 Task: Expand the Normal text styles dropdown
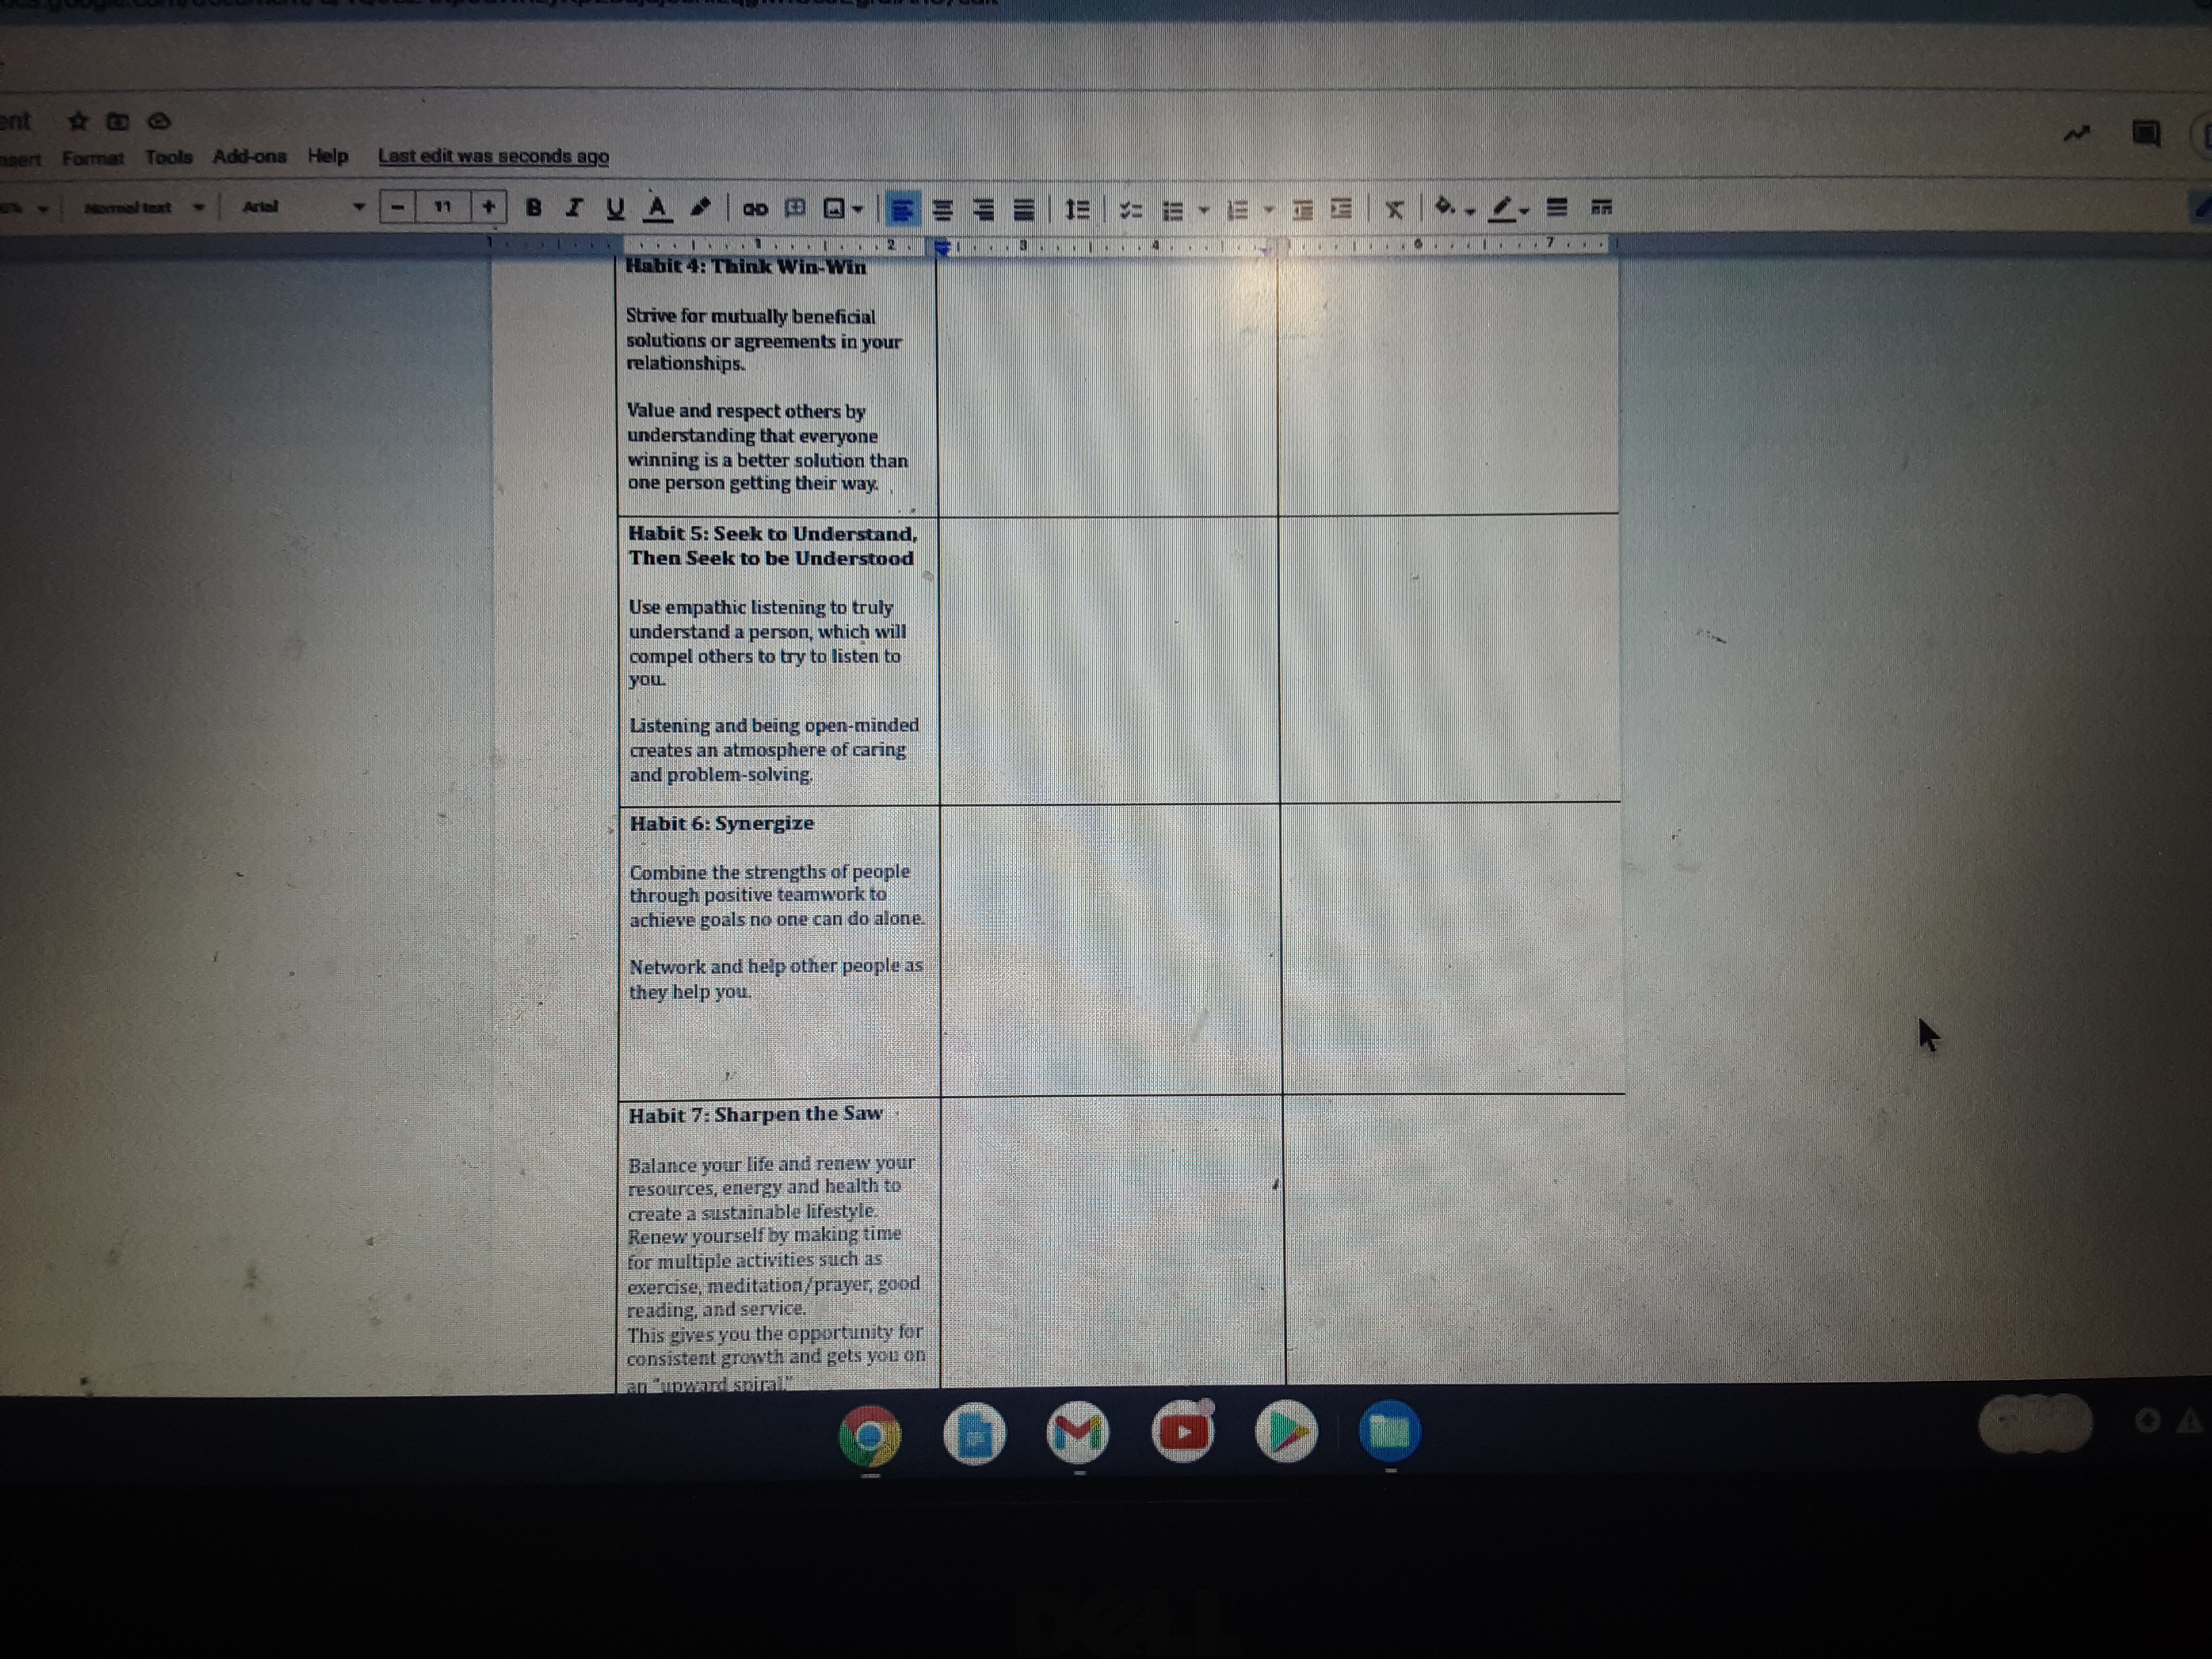coord(140,207)
